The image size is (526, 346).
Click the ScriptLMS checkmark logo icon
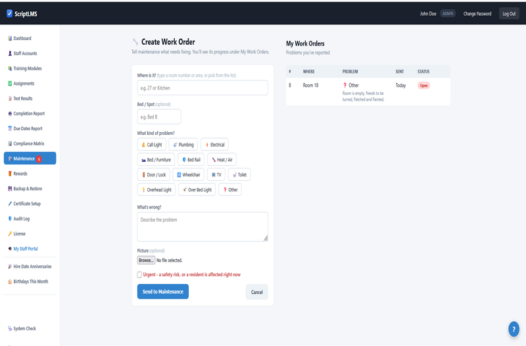tap(9, 13)
